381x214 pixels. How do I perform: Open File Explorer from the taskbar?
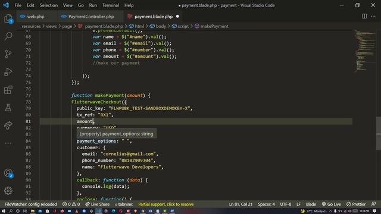point(32,211)
